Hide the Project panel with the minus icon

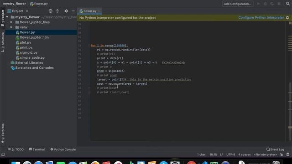(x=73, y=11)
